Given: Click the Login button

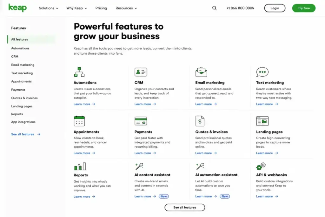Looking at the screenshot, I should [x=275, y=8].
